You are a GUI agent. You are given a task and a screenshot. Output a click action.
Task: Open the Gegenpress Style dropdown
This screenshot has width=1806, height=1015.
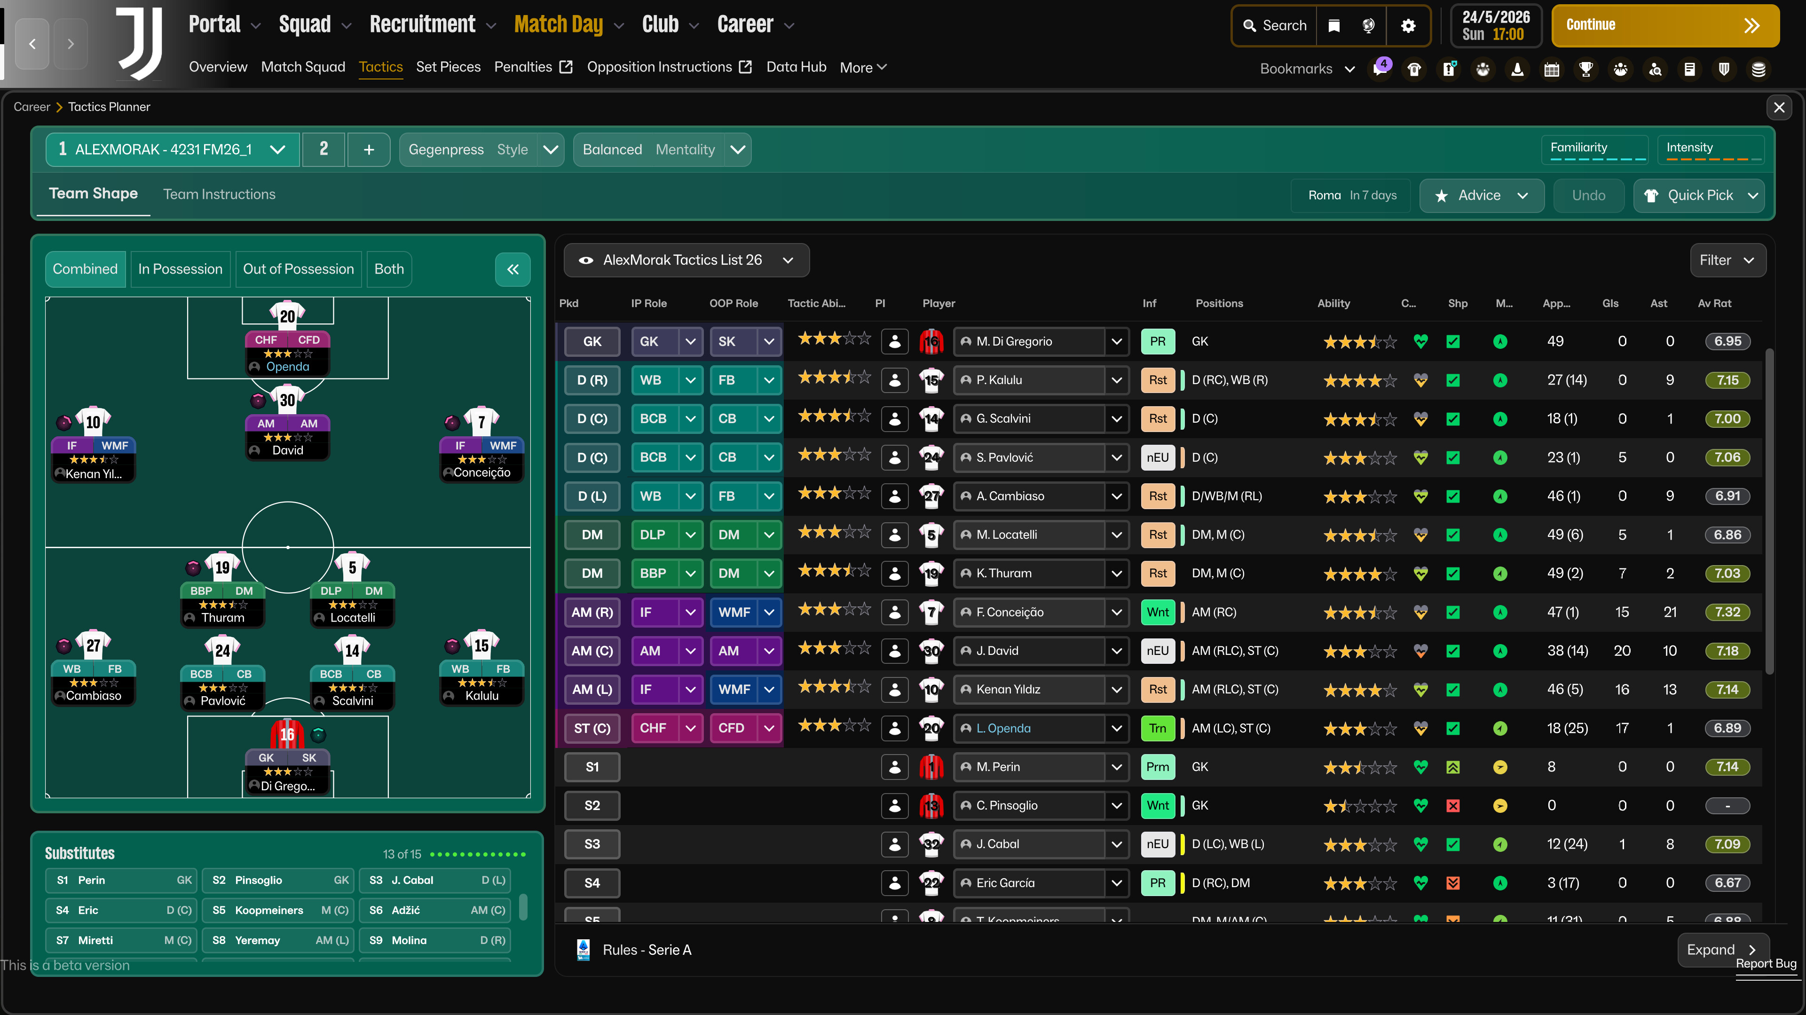tap(551, 149)
